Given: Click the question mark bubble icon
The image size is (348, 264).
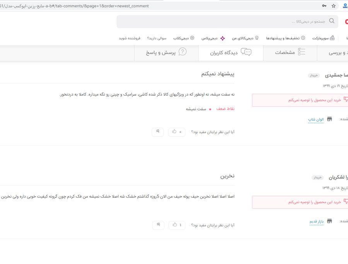Looking at the screenshot, I should pyautogui.click(x=183, y=52).
